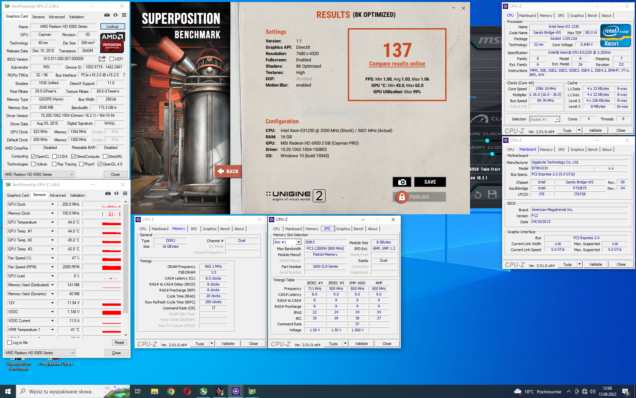
Task: Click the PUBLISH button in Superposition
Action: point(419,197)
